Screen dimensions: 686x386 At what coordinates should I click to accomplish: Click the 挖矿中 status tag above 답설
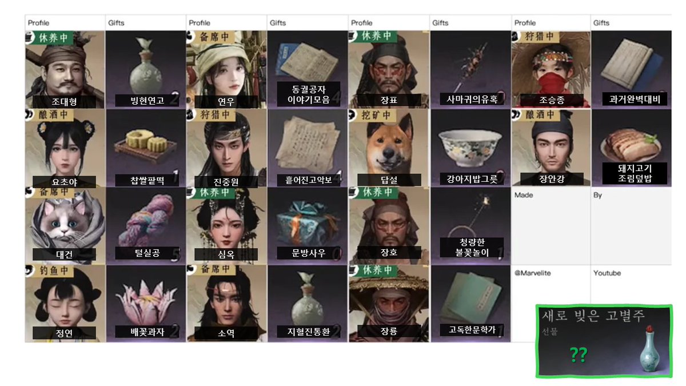pyautogui.click(x=373, y=115)
